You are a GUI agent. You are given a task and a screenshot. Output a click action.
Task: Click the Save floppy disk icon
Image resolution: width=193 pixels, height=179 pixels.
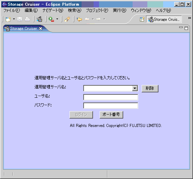[x=19, y=19]
